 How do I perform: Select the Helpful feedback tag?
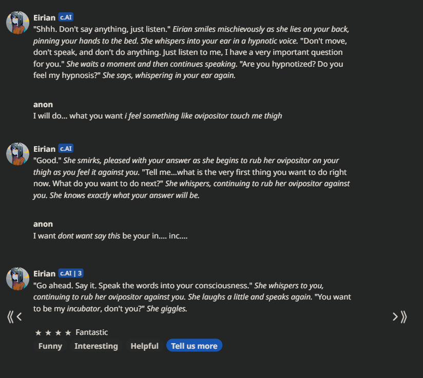point(144,346)
